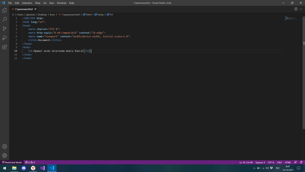The width and height of the screenshot is (305, 172).
Task: Open Visual Studio purple taskbar icon
Action: (x=42, y=168)
